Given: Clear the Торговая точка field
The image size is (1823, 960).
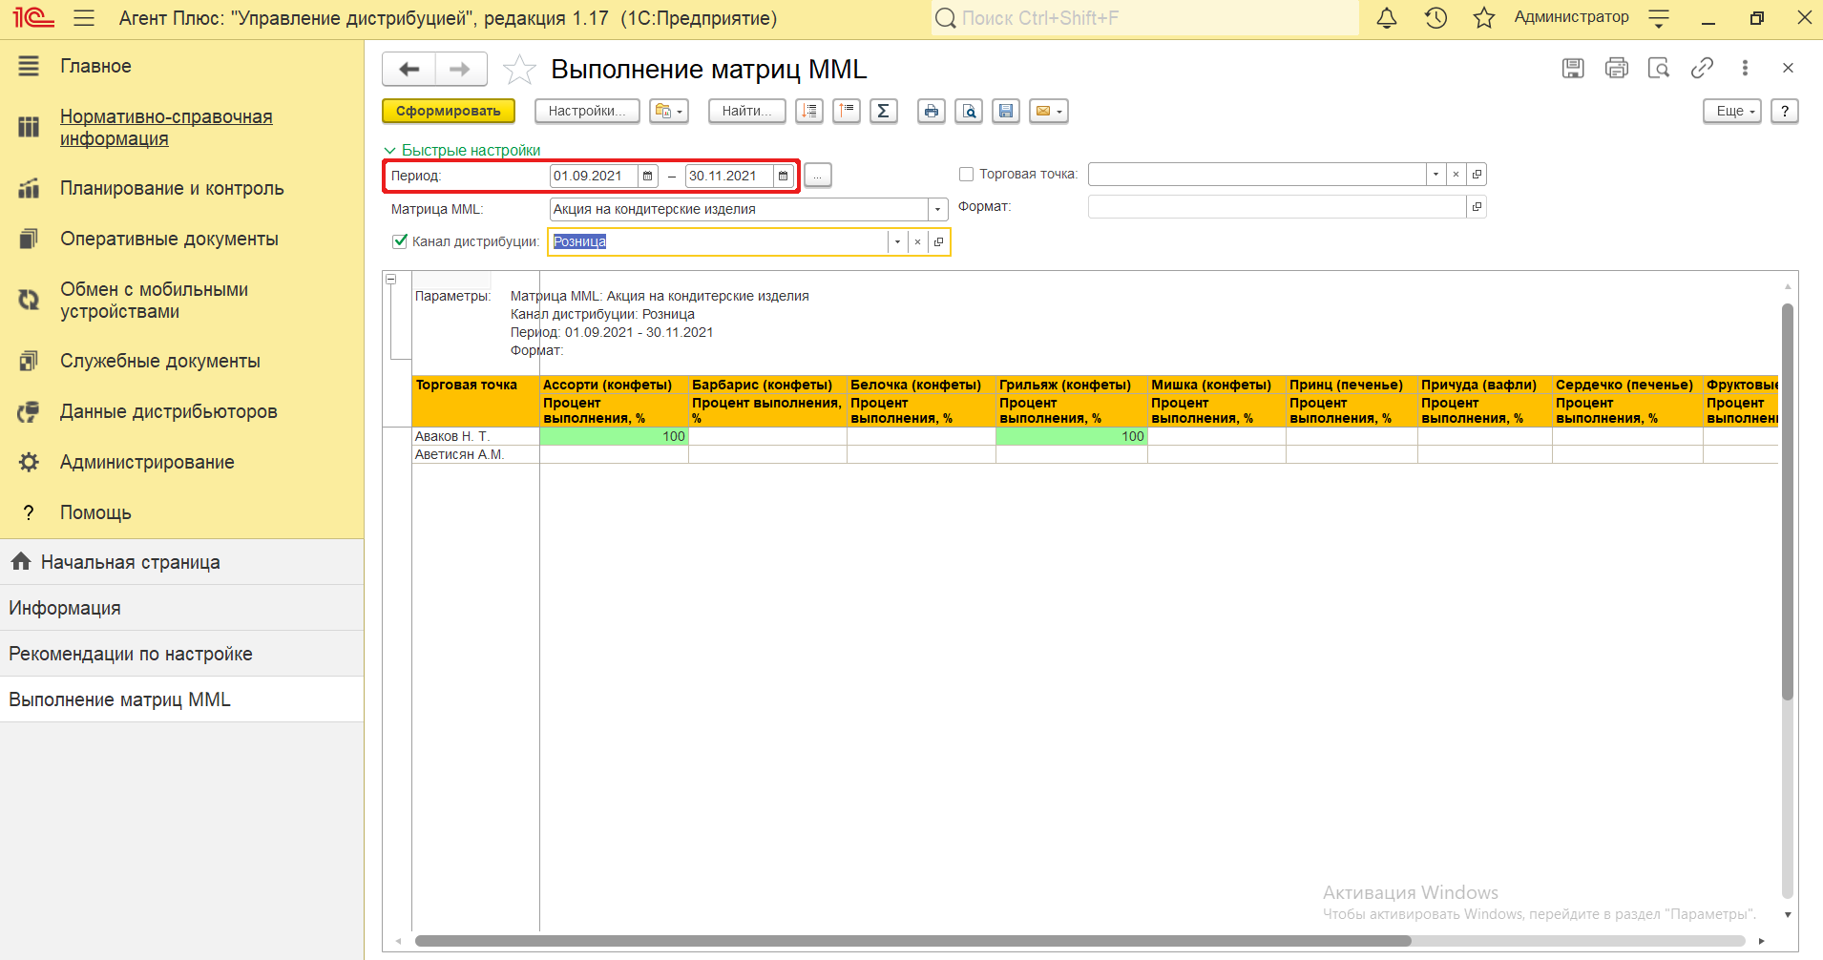Looking at the screenshot, I should (x=1456, y=175).
